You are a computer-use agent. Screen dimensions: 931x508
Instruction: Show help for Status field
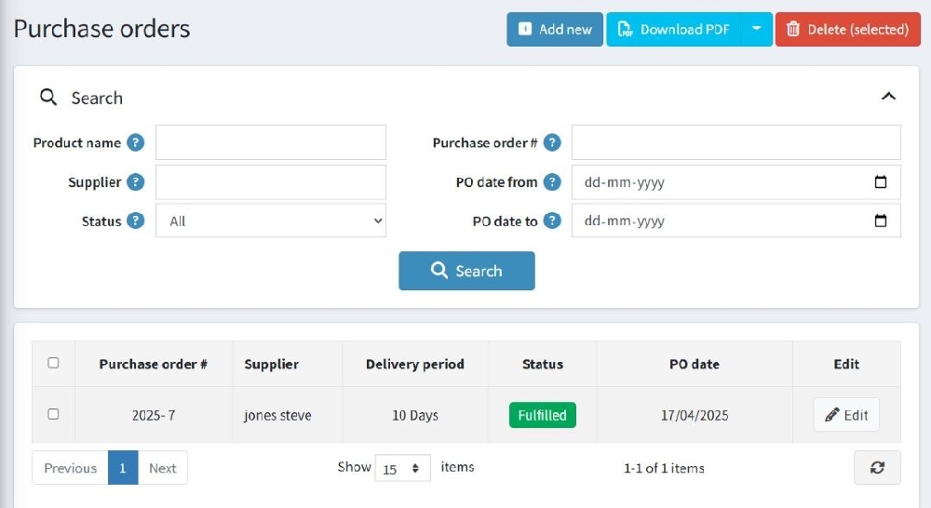pos(136,221)
